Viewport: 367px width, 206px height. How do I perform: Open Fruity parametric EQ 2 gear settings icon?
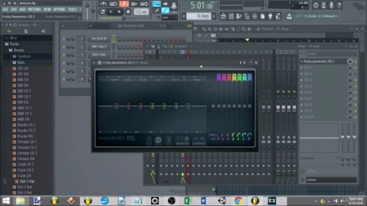click(x=99, y=62)
